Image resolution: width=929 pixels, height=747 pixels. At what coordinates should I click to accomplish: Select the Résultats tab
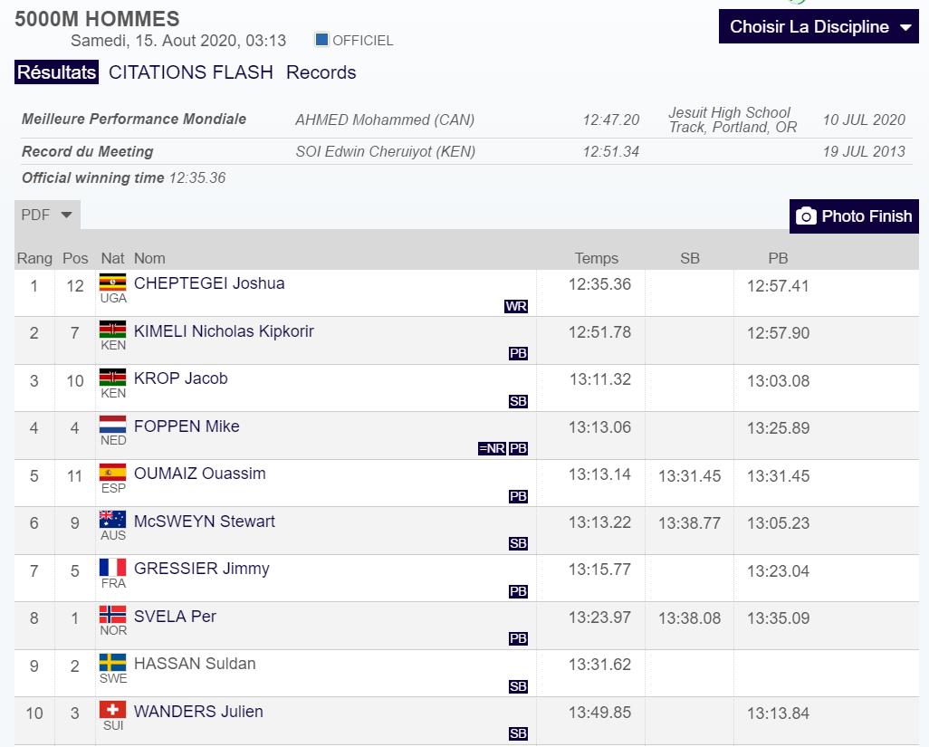click(56, 72)
